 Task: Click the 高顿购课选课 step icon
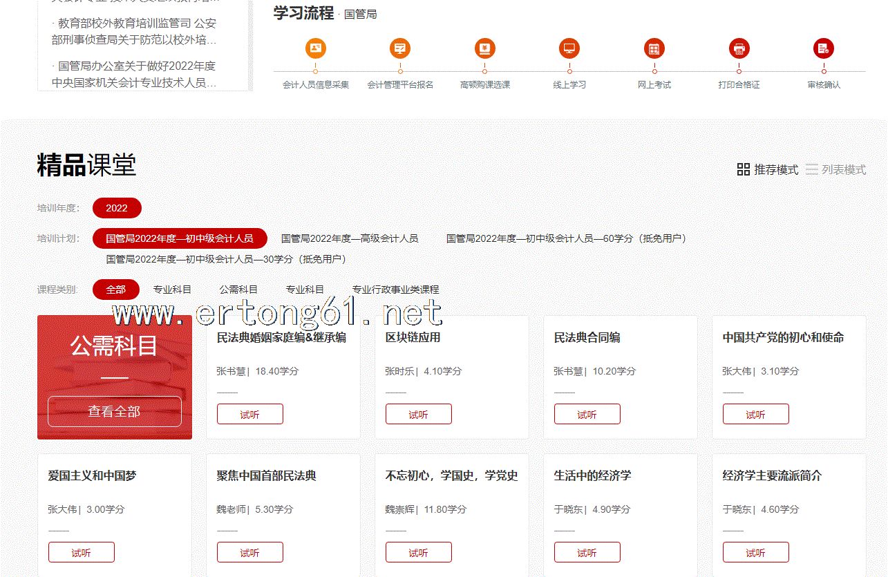click(x=485, y=48)
